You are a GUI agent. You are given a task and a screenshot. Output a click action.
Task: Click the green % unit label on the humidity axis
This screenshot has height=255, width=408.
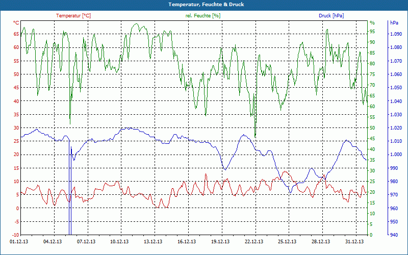tap(372, 23)
